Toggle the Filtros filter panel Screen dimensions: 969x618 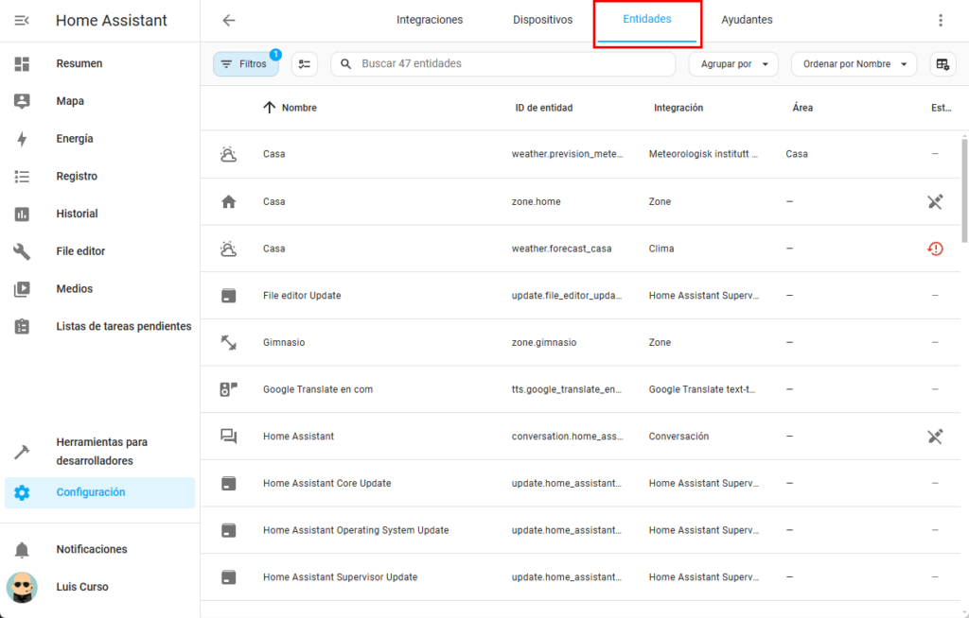tap(245, 64)
